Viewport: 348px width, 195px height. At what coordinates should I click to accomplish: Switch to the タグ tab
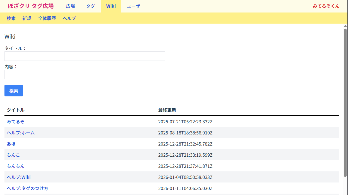[90, 6]
